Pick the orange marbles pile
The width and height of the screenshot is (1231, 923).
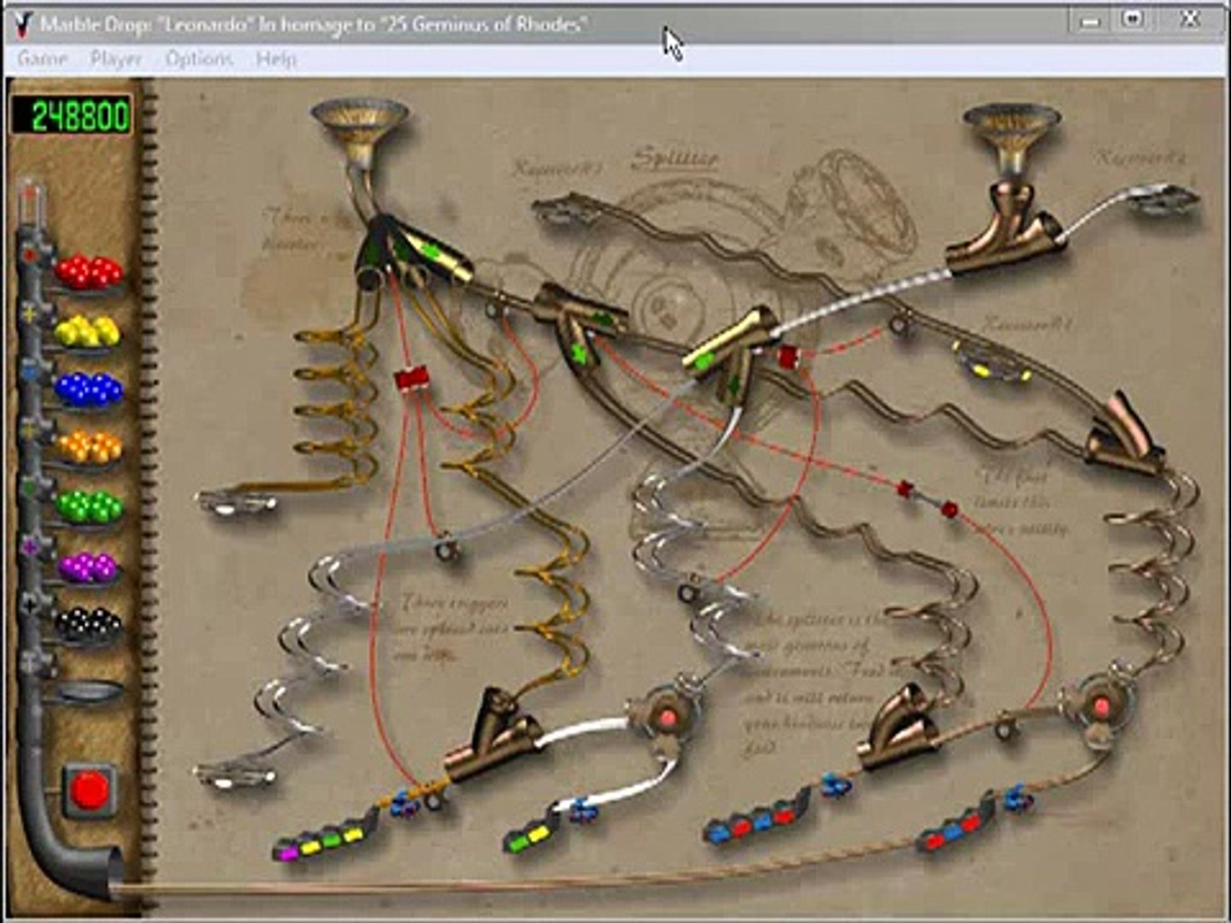[x=89, y=446]
